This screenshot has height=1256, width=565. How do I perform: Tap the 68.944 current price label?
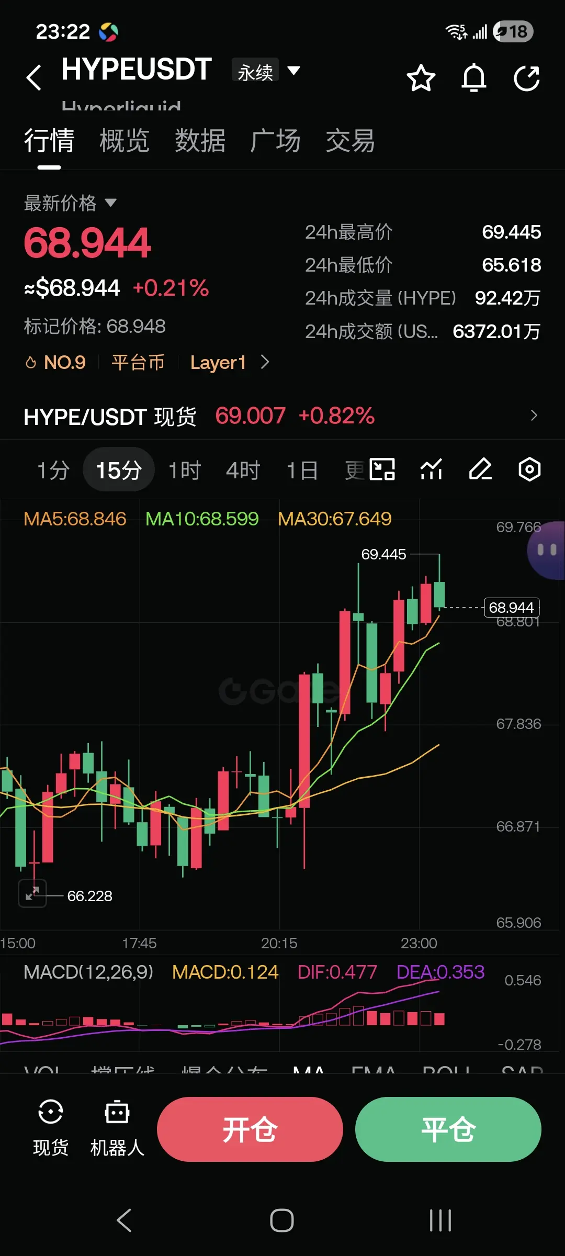pos(511,608)
